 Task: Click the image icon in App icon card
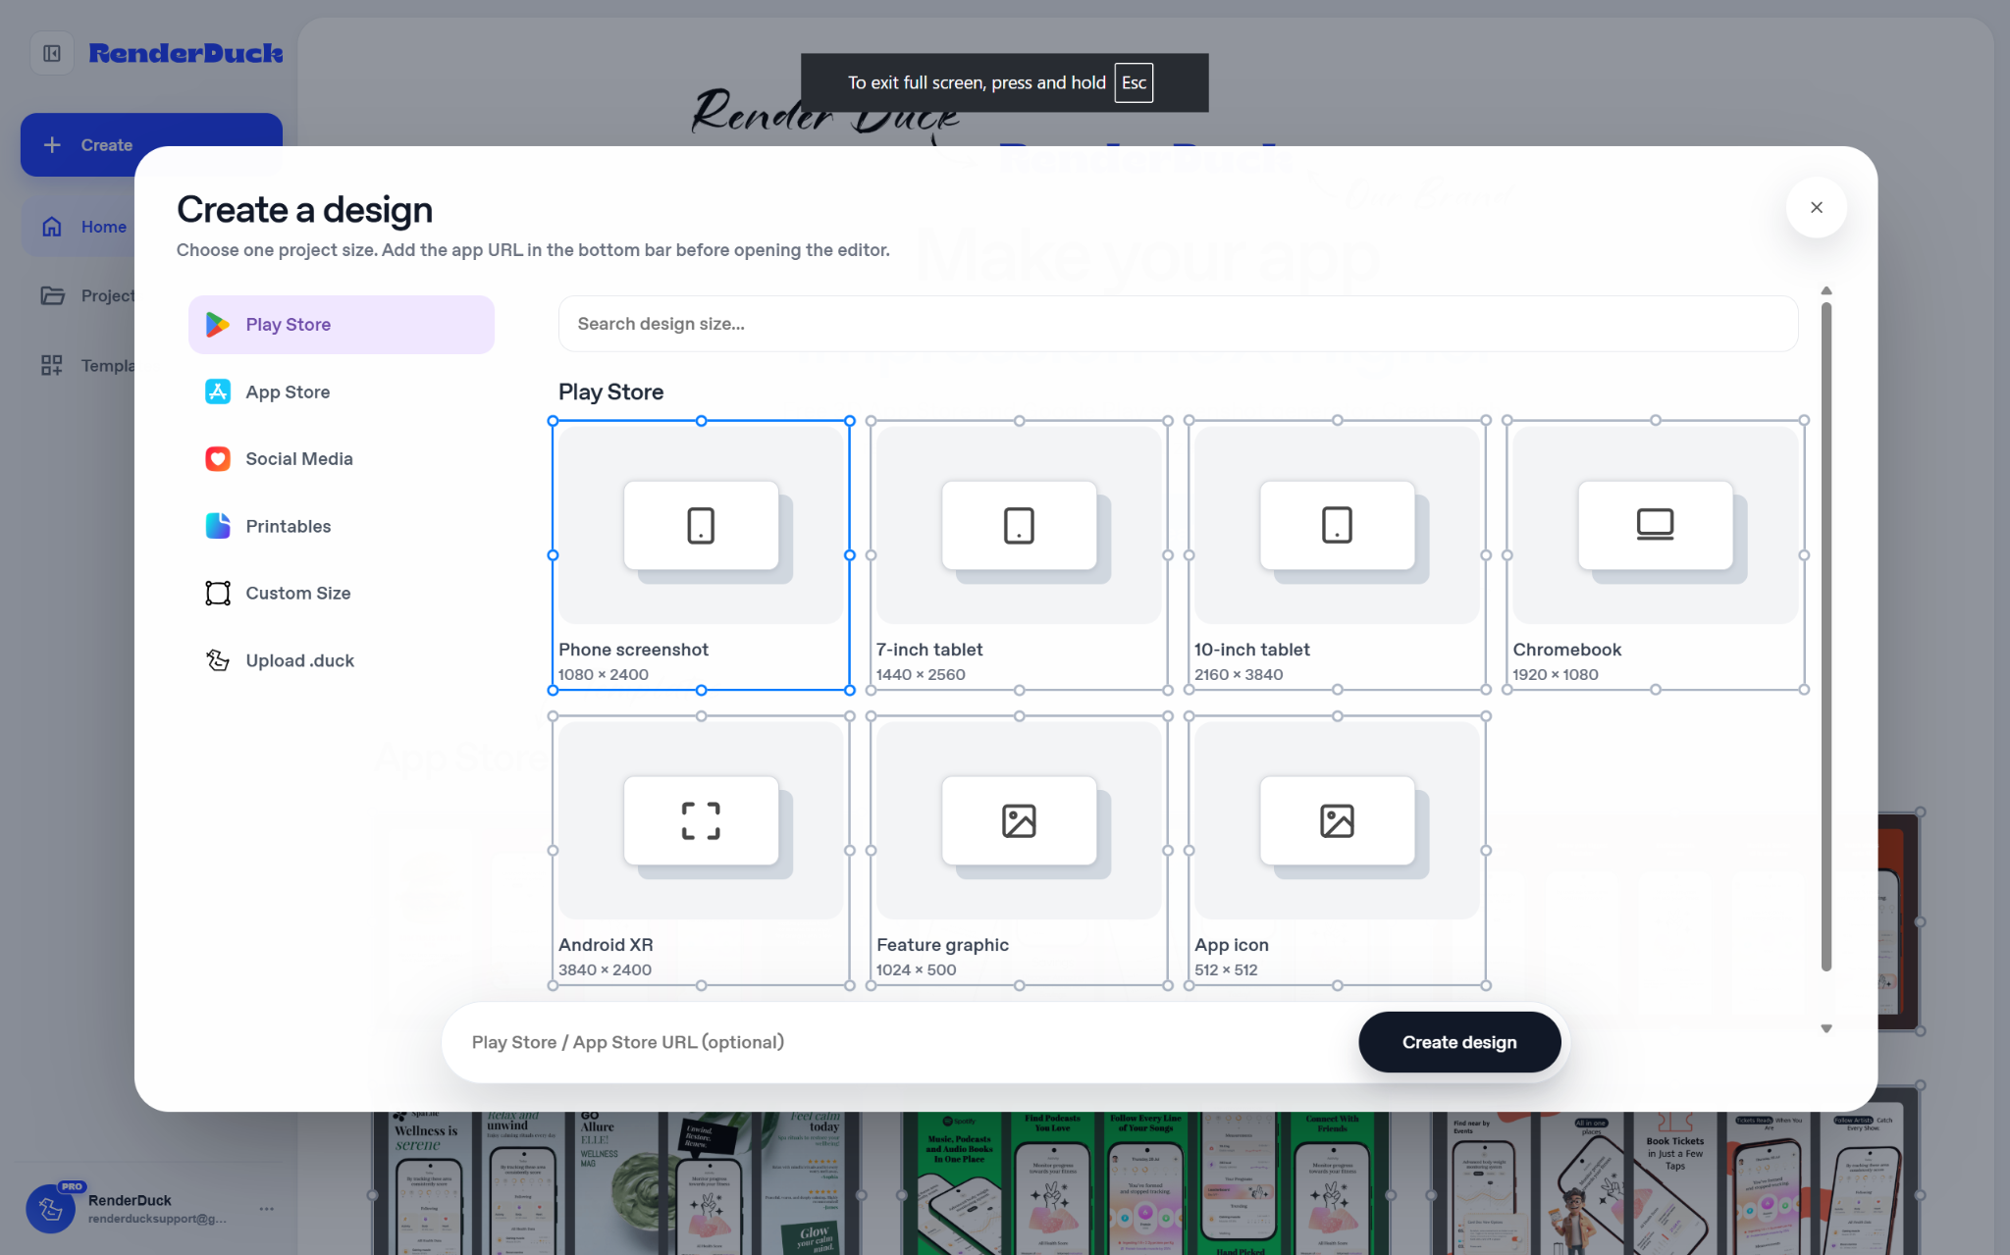pyautogui.click(x=1337, y=820)
